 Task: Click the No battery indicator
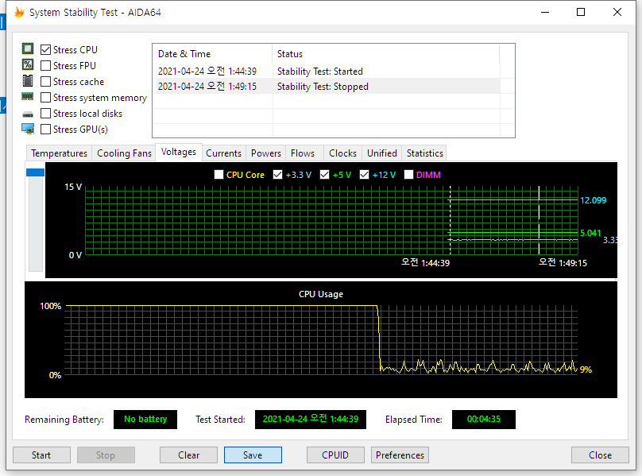pyautogui.click(x=145, y=419)
